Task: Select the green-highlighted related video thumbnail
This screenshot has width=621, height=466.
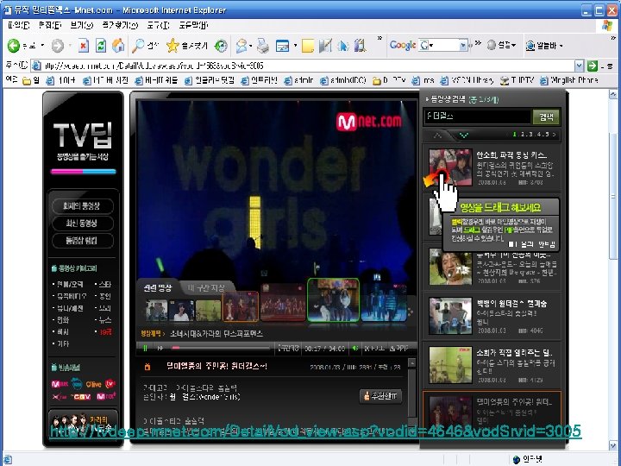Action: [x=333, y=299]
